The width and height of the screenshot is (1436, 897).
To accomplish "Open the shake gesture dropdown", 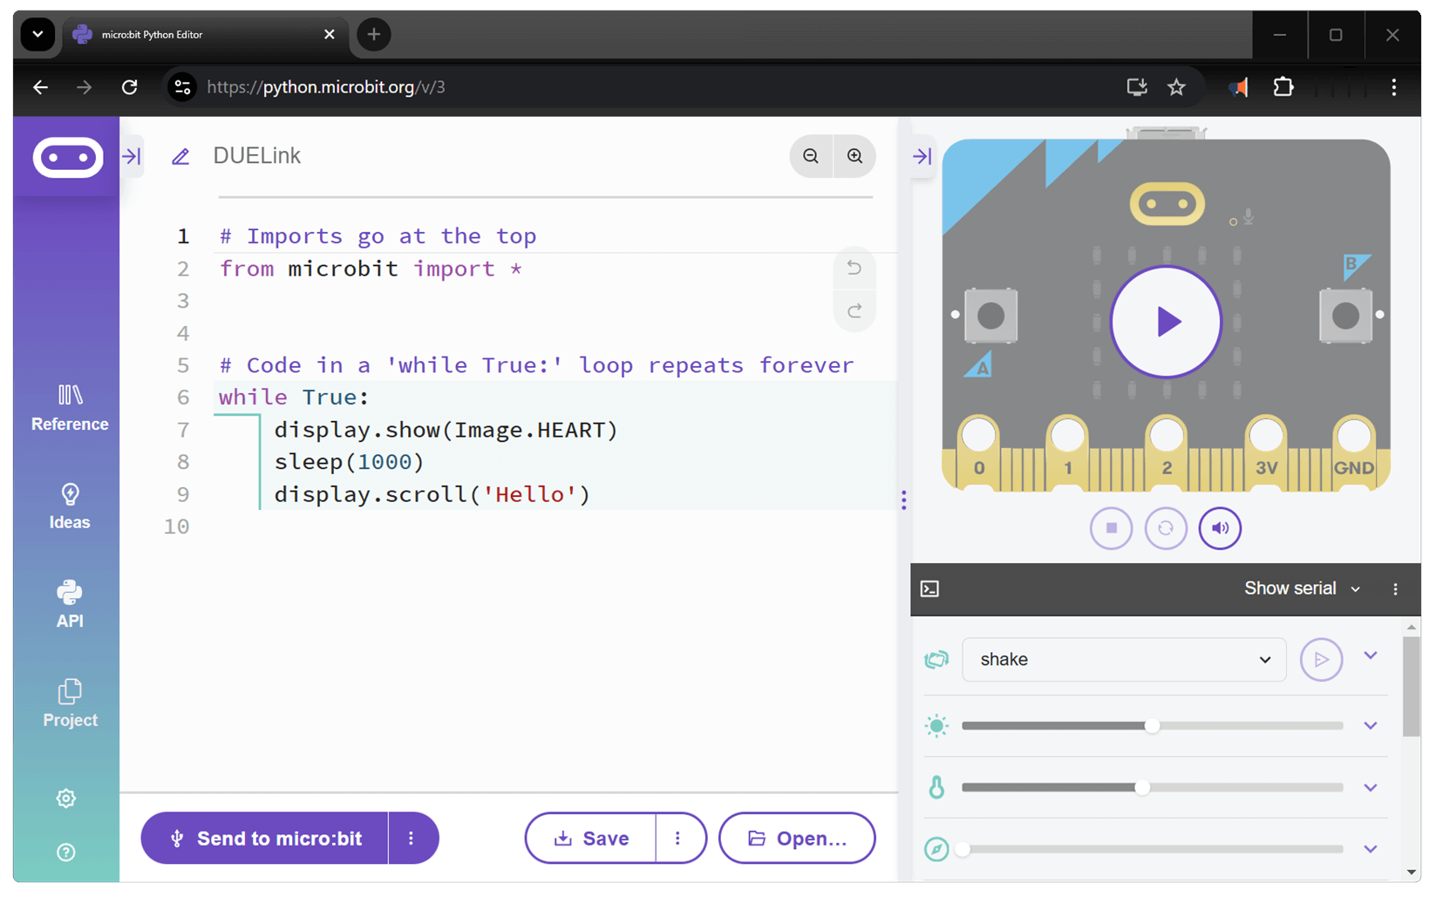I will (x=1124, y=660).
